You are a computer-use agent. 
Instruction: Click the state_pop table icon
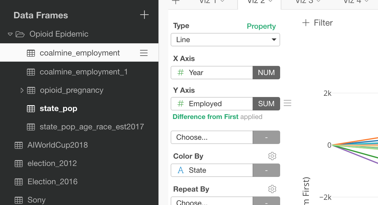[x=31, y=109]
